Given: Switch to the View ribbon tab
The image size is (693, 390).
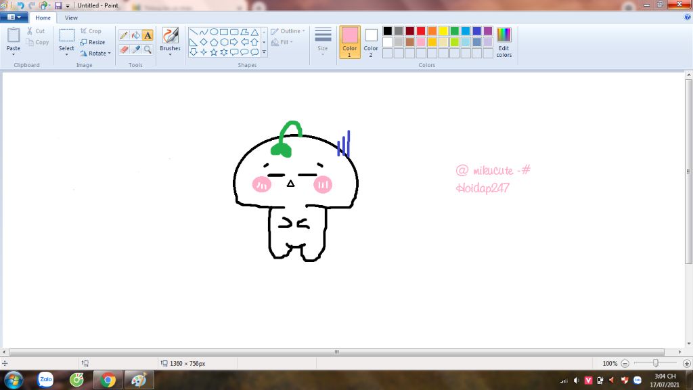Looking at the screenshot, I should point(71,18).
